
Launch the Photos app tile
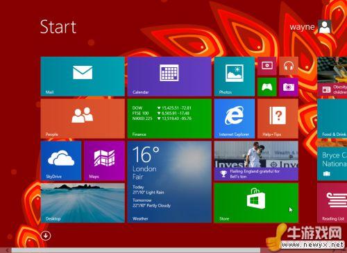(x=235, y=76)
